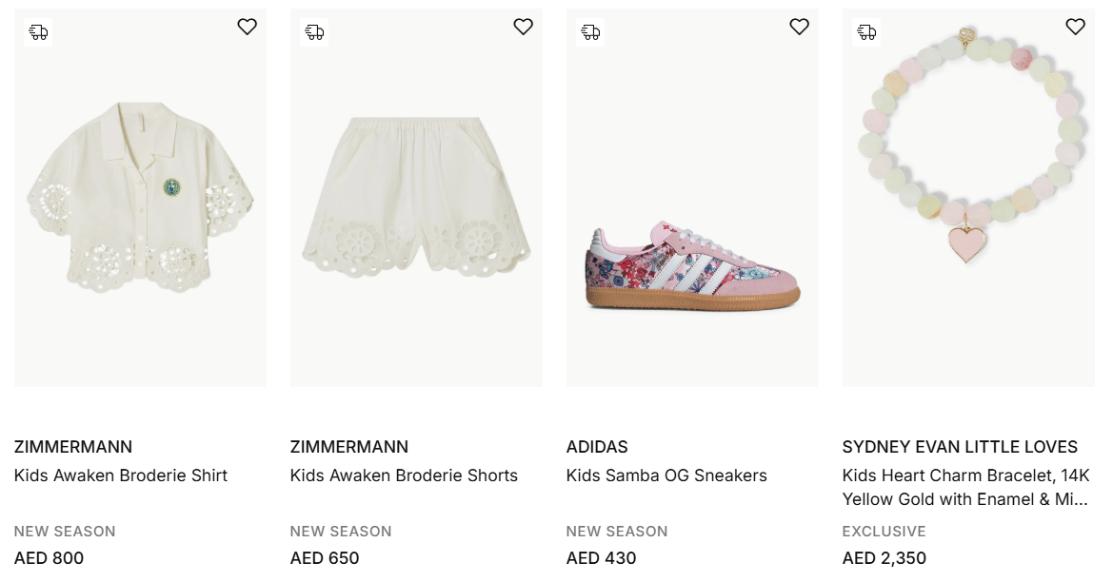Viewport: 1113px width, 582px height.
Task: Click delivery truck icon on Broderie Shorts
Action: coord(314,32)
